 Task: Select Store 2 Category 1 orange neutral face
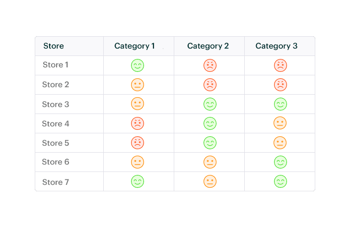click(x=138, y=85)
